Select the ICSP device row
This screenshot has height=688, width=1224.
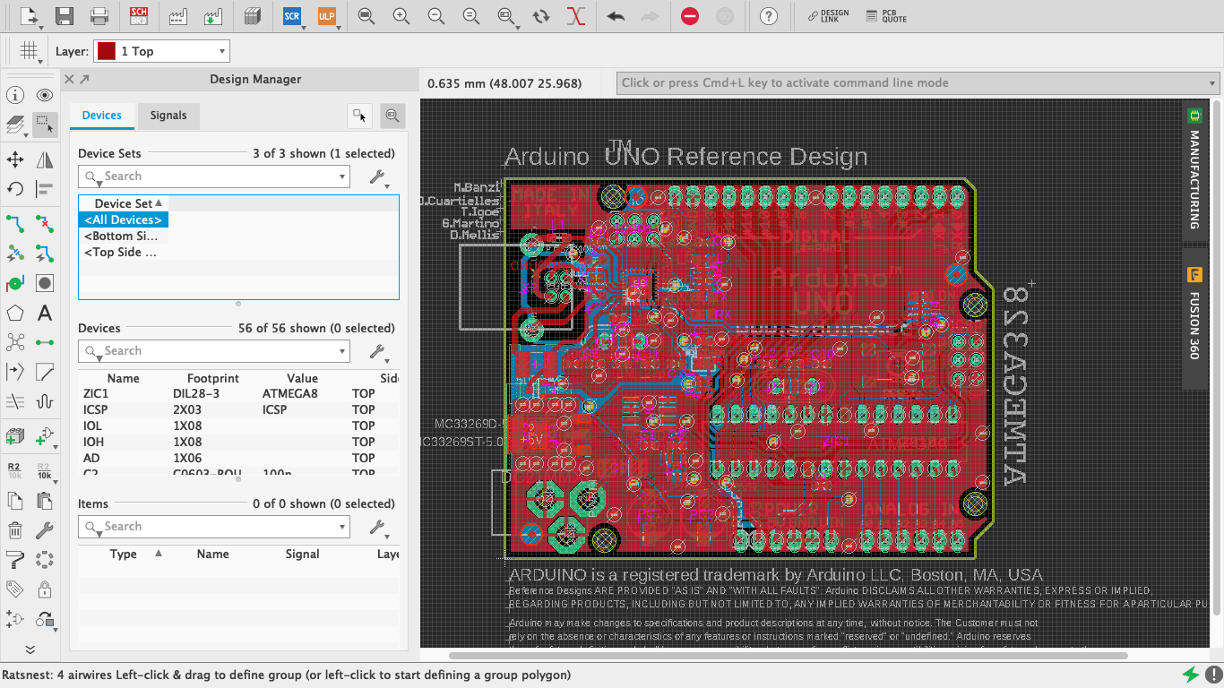[x=238, y=409]
